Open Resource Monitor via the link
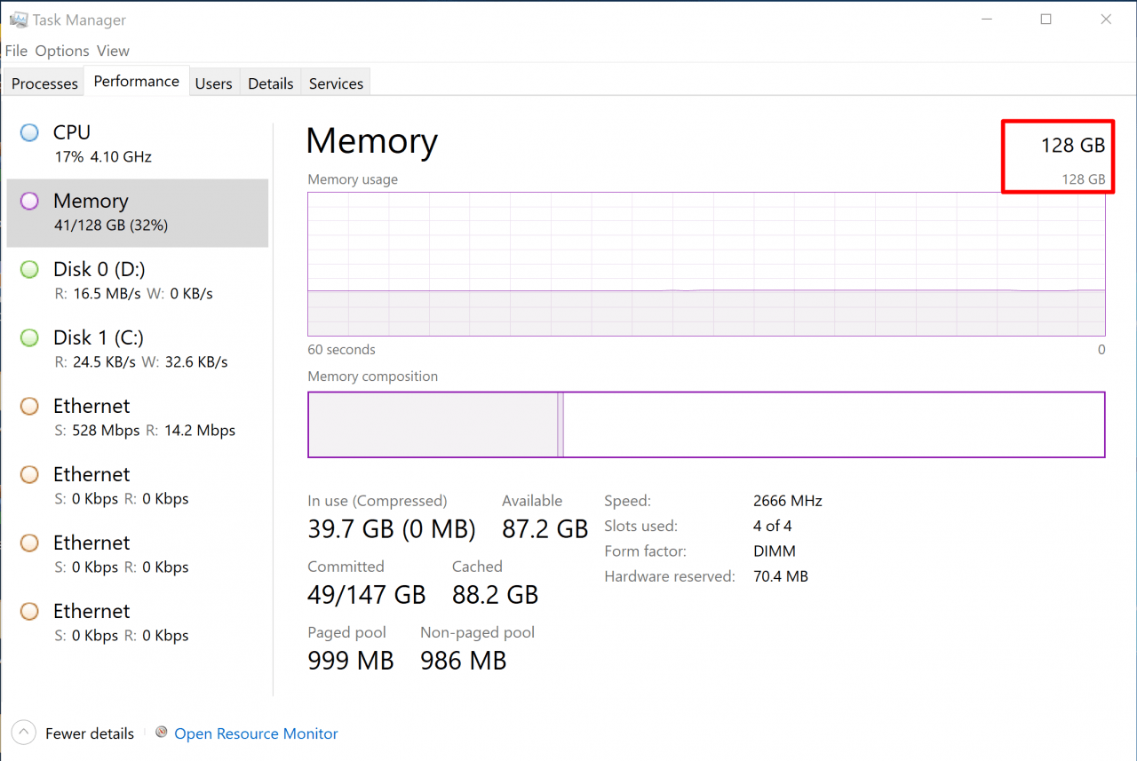The image size is (1137, 761). tap(256, 733)
